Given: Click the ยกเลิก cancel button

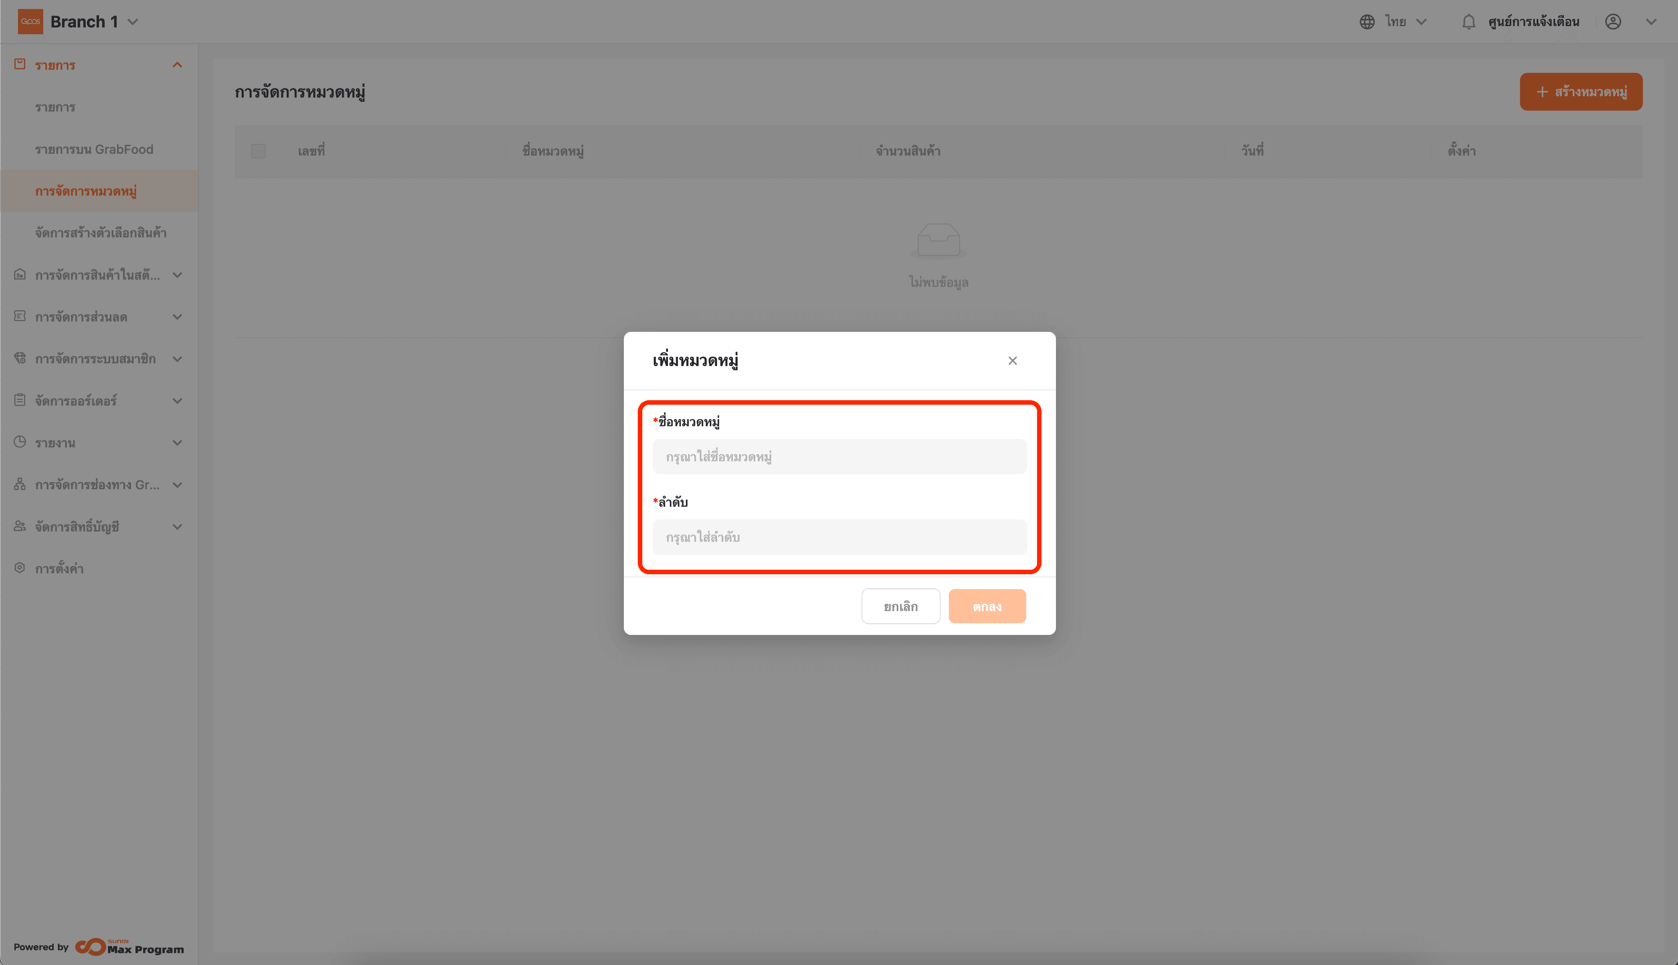Looking at the screenshot, I should click(x=900, y=607).
